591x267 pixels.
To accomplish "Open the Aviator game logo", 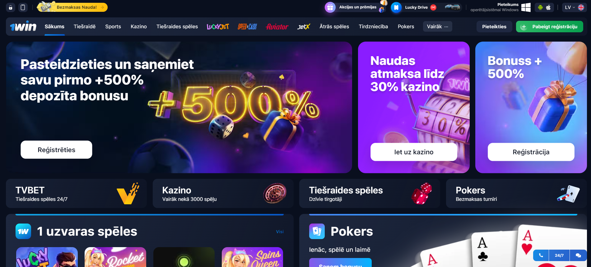I will click(277, 27).
